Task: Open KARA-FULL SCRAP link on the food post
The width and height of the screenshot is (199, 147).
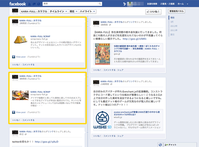Action: [x=40, y=92]
